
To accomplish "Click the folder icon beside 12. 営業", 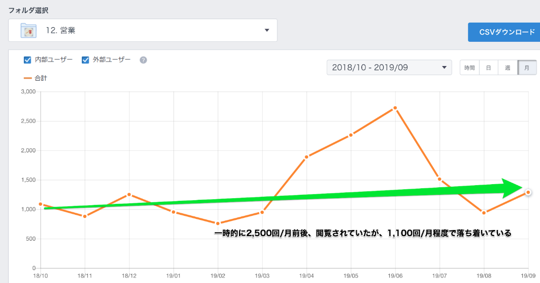I will 29,31.
